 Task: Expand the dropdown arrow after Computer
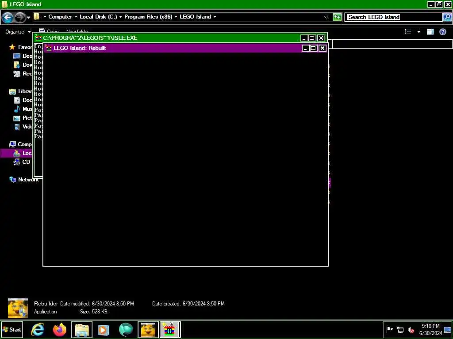(x=76, y=17)
